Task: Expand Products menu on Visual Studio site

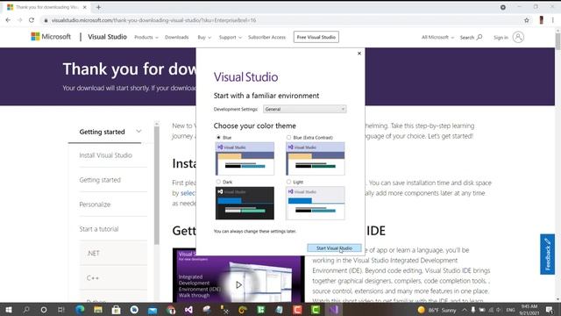Action: (x=146, y=37)
